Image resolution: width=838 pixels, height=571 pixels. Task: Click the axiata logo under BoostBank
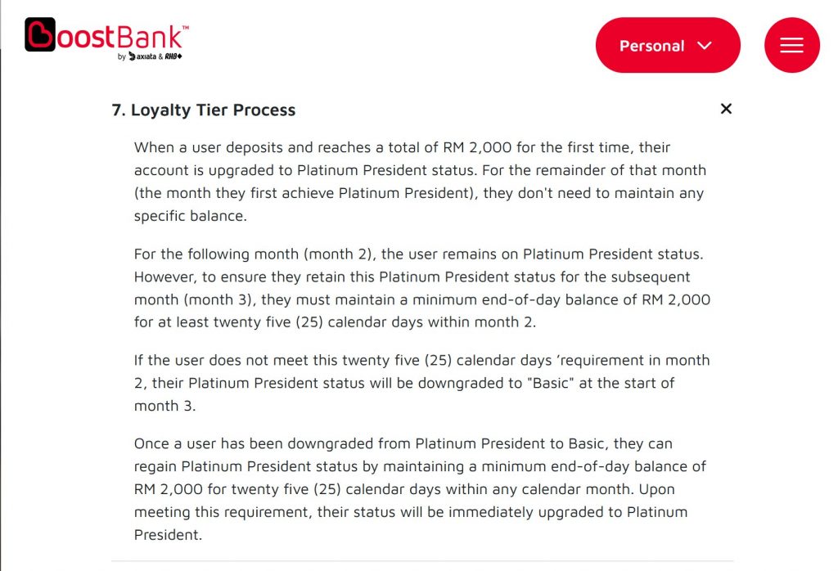(x=142, y=56)
